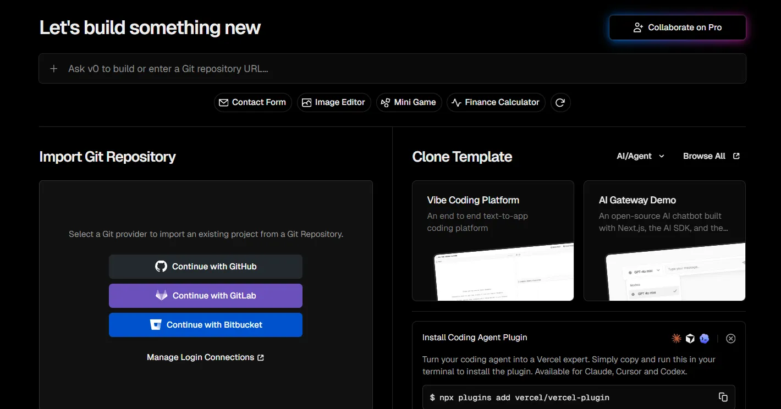The height and width of the screenshot is (409, 781).
Task: Try the Finance Calculator suggestion chip
Action: pos(496,102)
